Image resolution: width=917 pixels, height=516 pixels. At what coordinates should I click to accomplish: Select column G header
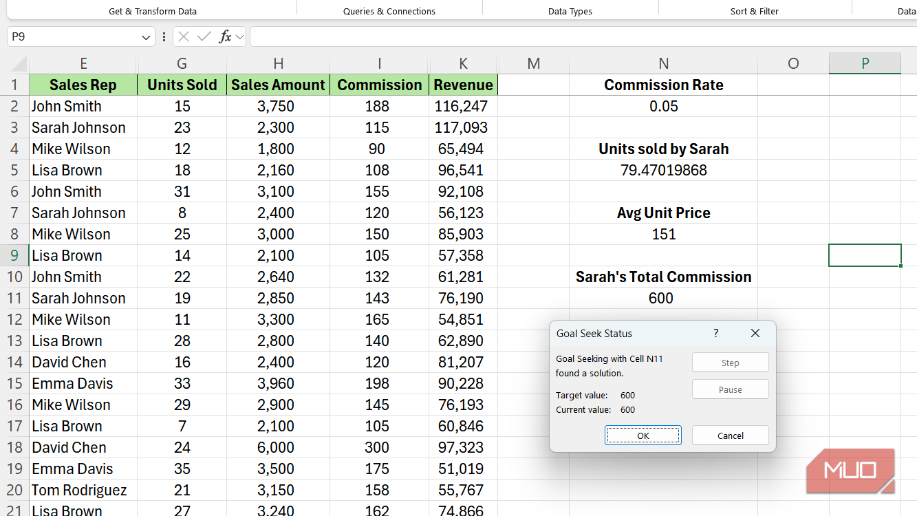[182, 63]
